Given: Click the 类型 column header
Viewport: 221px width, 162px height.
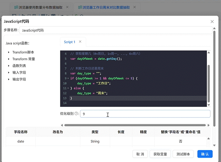Looking at the screenshot, I should pyautogui.click(x=95, y=132).
